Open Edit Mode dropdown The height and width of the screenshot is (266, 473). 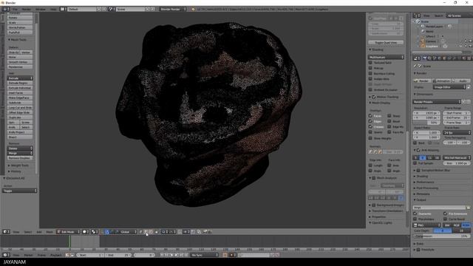coord(69,232)
